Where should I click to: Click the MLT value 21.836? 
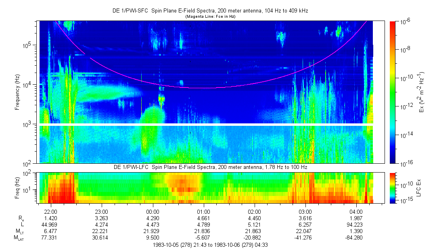coord(202,231)
